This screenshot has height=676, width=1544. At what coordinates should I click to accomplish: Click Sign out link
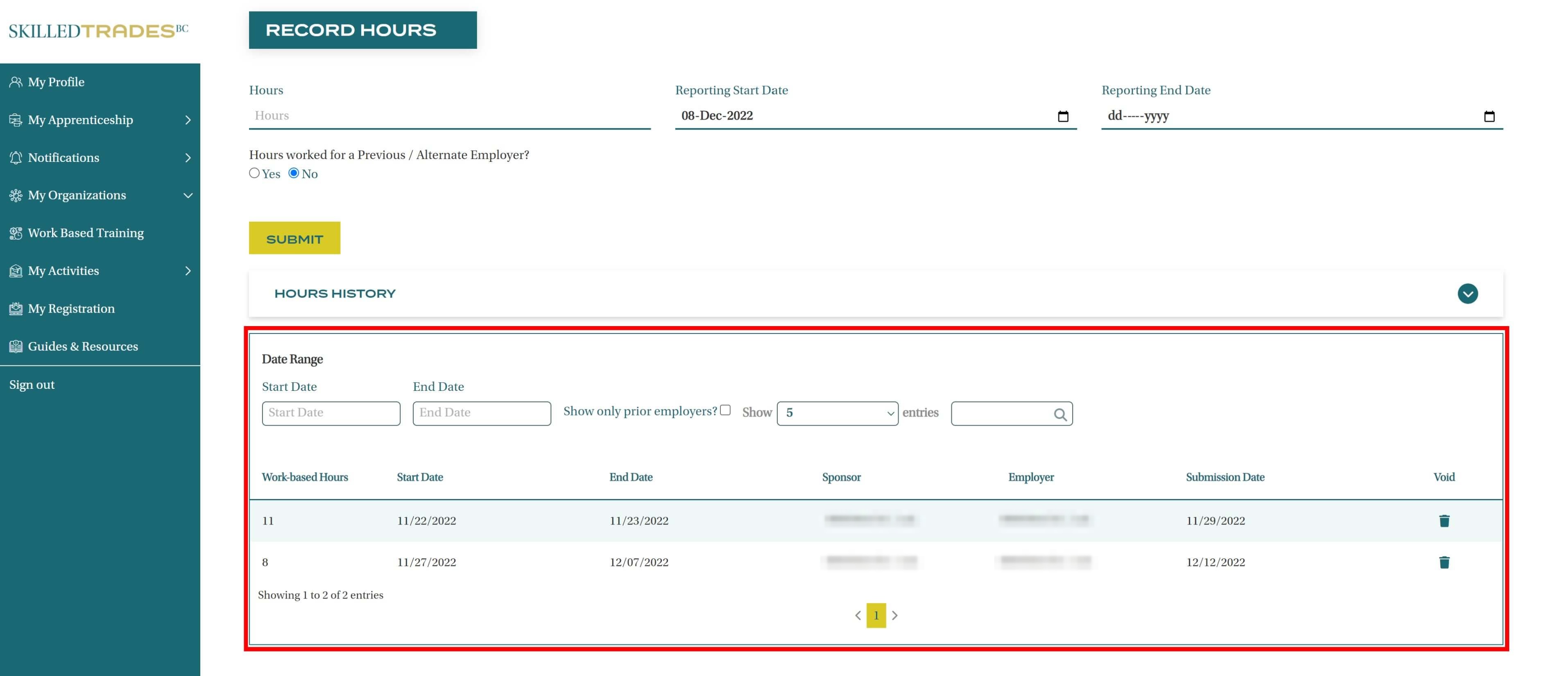(32, 384)
